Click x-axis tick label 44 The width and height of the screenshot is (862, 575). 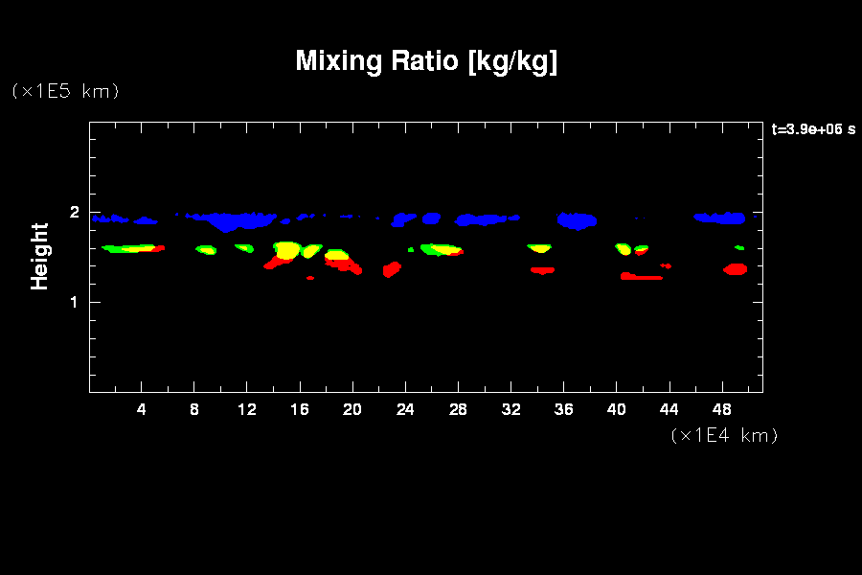click(669, 409)
